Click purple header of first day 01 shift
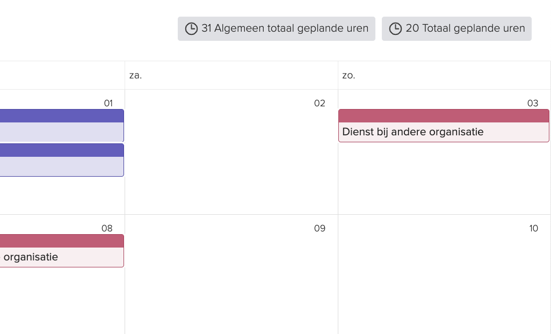 (62, 116)
